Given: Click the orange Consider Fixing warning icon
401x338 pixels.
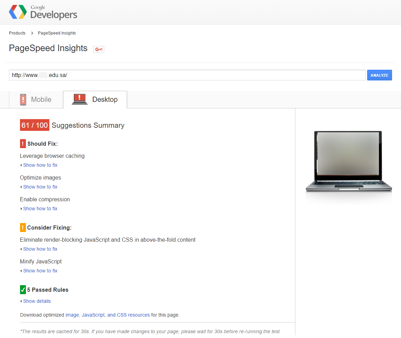Looking at the screenshot, I should click(x=23, y=228).
